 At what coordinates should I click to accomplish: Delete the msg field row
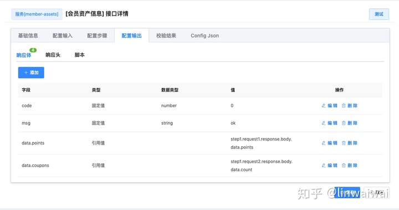click(349, 123)
